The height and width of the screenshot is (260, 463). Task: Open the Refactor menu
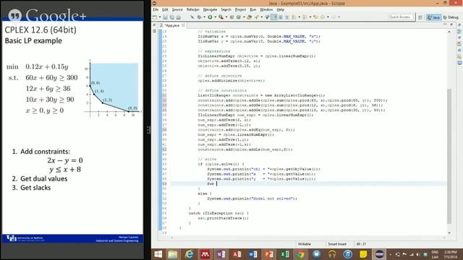pos(193,9)
